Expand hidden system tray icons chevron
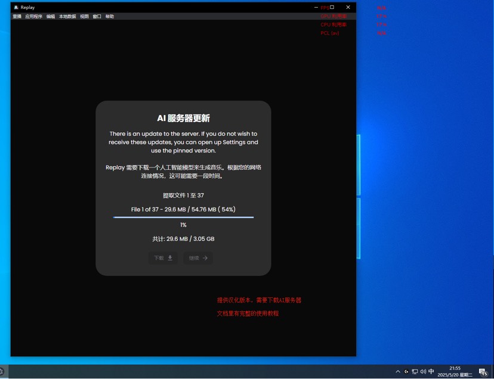494x379 pixels. pyautogui.click(x=398, y=372)
